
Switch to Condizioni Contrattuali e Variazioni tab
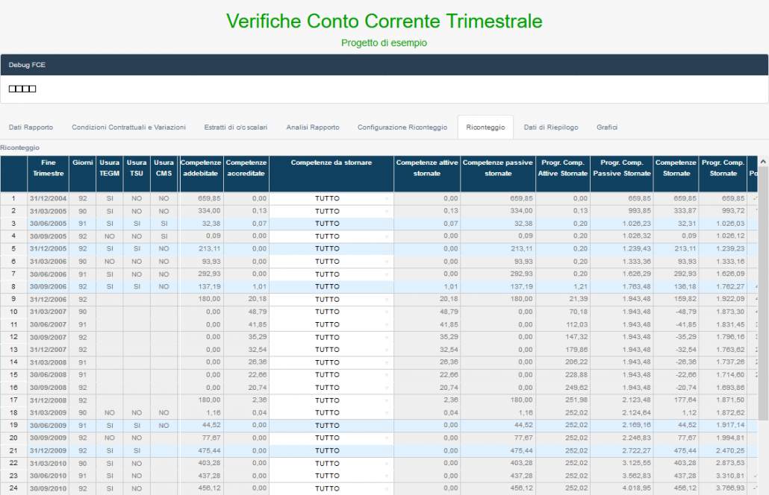coord(129,127)
